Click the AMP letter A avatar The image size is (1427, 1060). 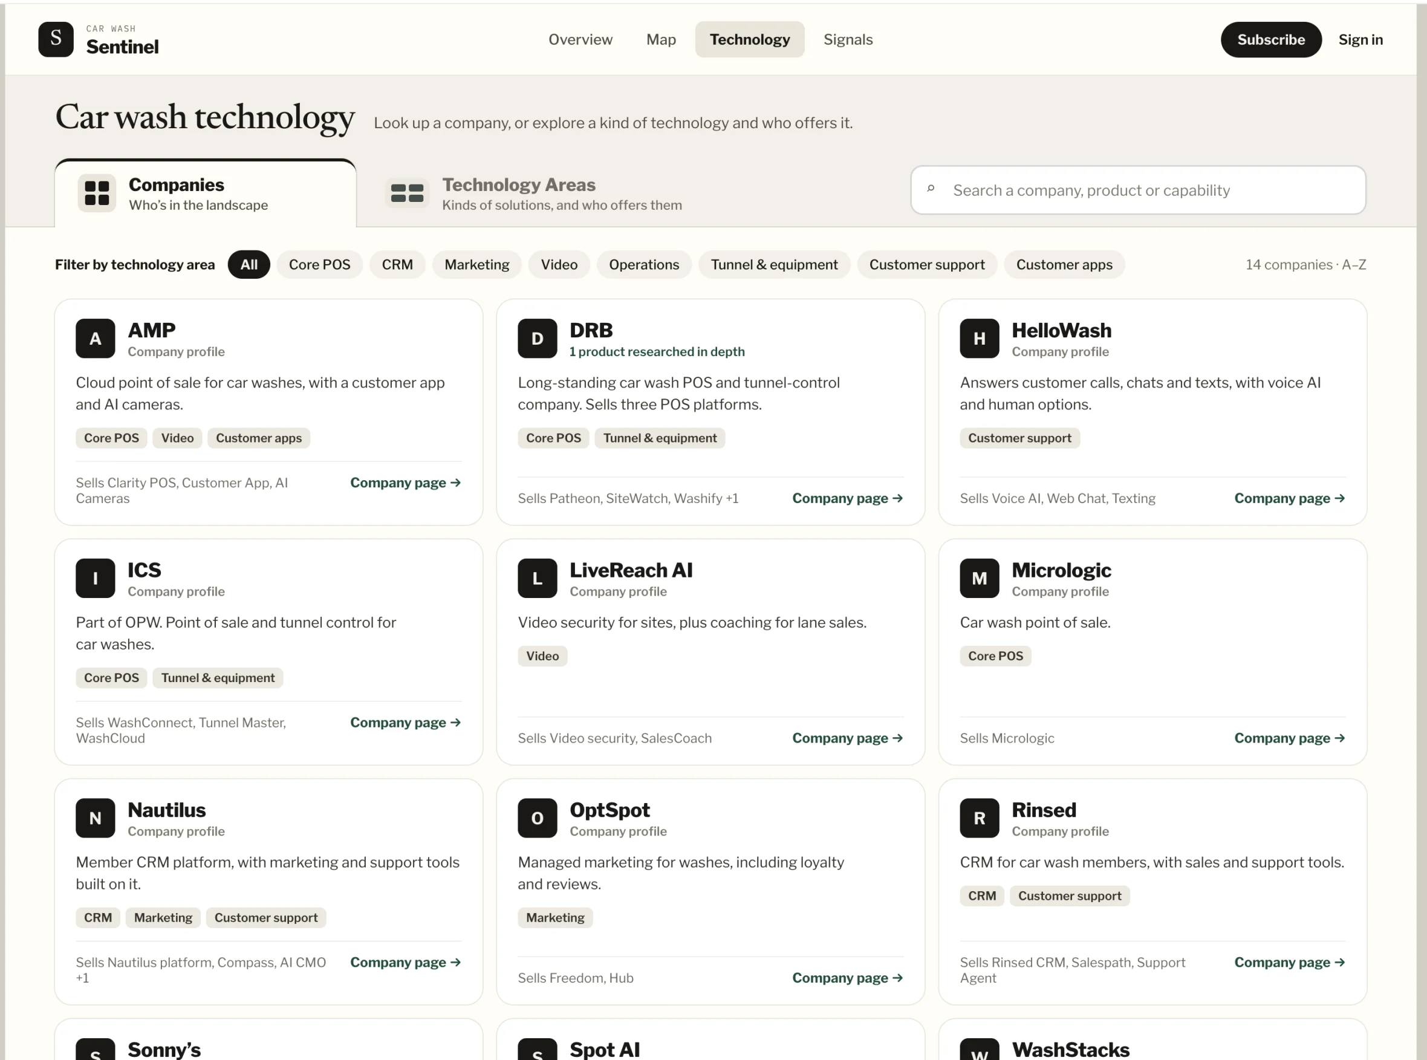coord(95,338)
